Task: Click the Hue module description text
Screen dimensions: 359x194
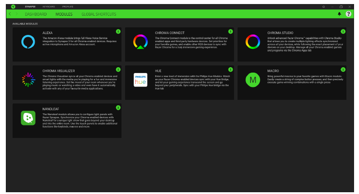Action: click(193, 82)
